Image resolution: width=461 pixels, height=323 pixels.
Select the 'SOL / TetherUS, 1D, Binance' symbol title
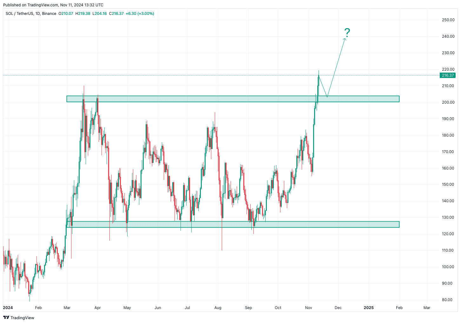pos(31,14)
